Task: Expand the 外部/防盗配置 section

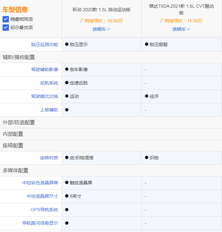Action: [19, 123]
